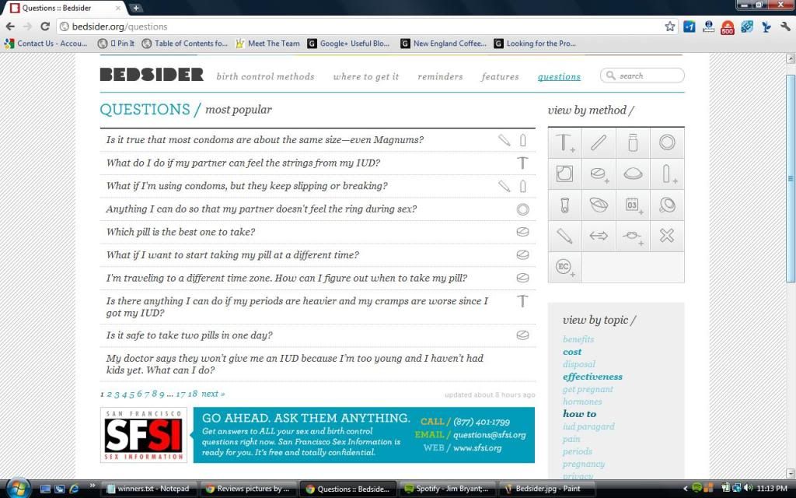This screenshot has width=796, height=498.
Task: Select the EC emergency contraception icon
Action: pos(564,267)
